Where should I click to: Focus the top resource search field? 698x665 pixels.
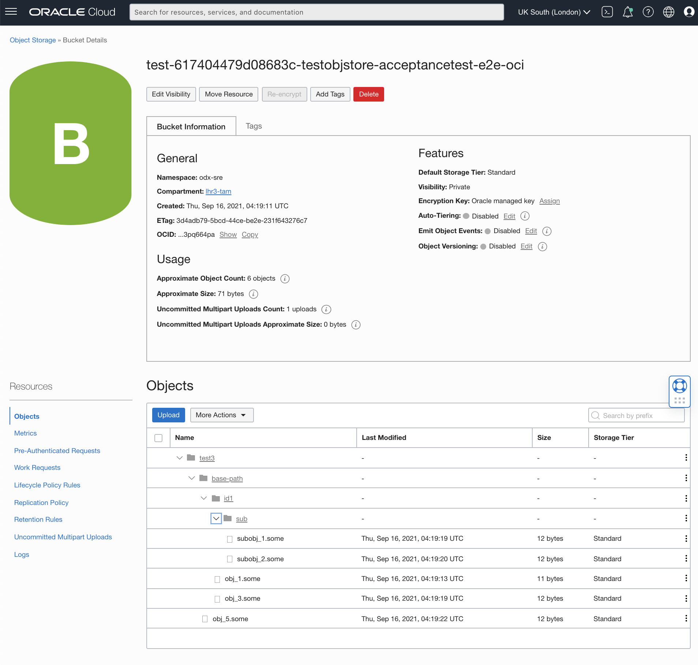(x=316, y=12)
